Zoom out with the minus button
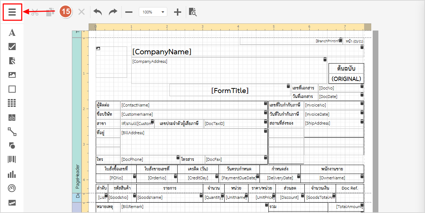This screenshot has width=425, height=213. pyautogui.click(x=129, y=12)
